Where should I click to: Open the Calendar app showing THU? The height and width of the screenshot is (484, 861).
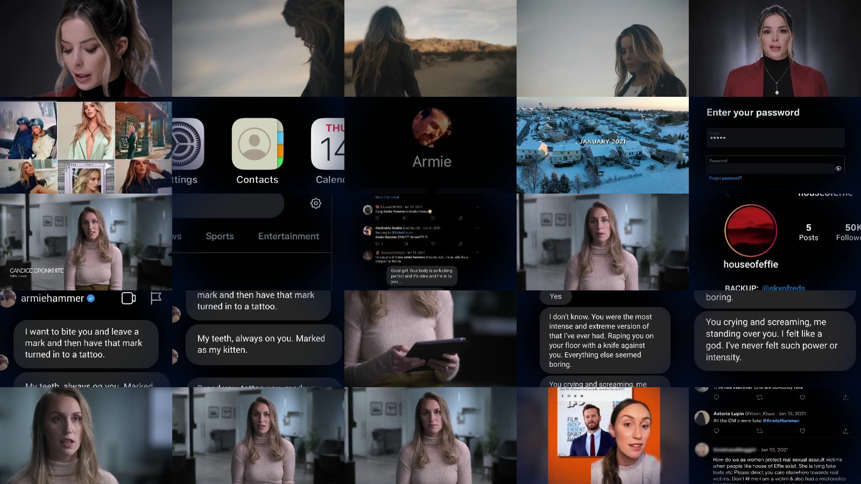coord(328,144)
